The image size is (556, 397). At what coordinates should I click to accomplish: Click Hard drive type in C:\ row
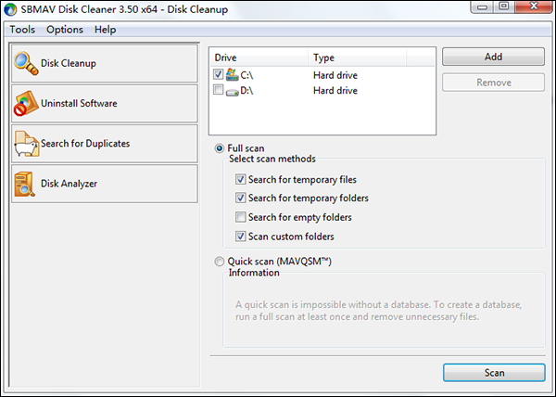pos(335,75)
